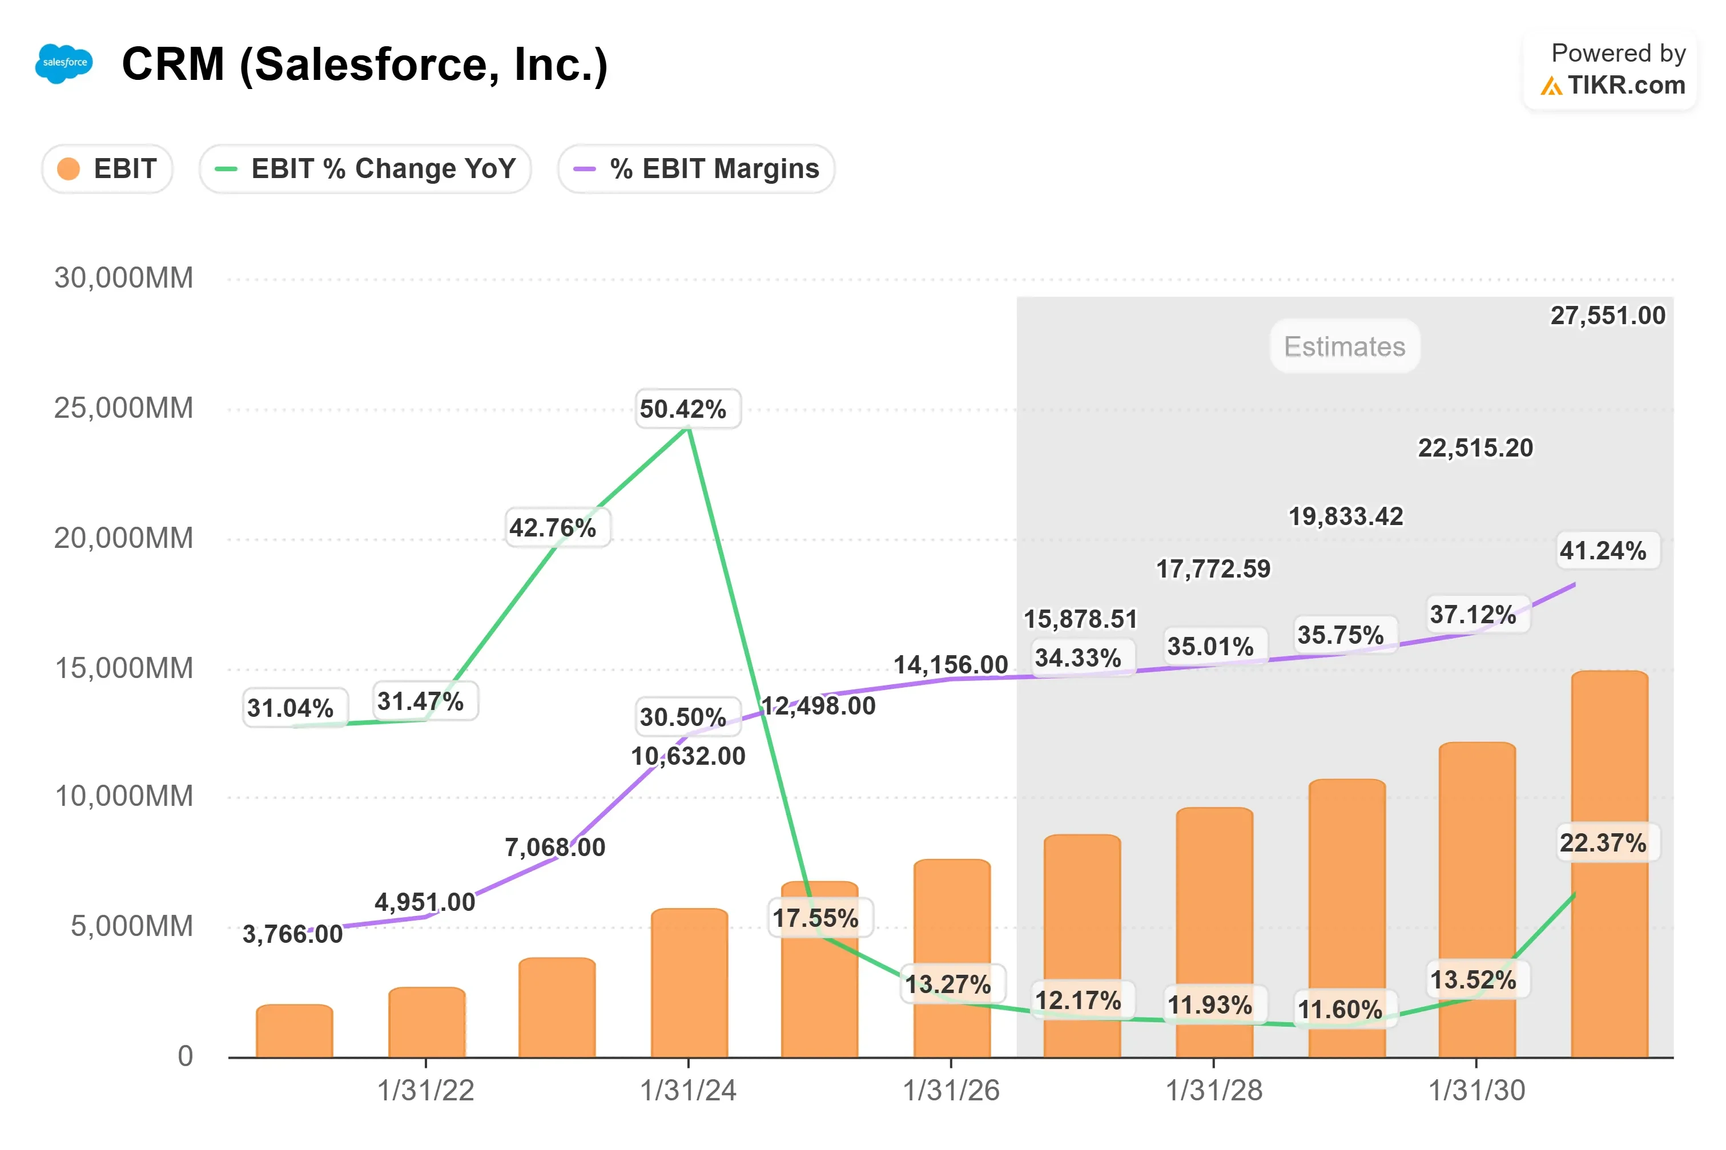Viewport: 1726px width, 1150px height.
Task: Click the 30,000MM y-axis label
Action: [123, 278]
